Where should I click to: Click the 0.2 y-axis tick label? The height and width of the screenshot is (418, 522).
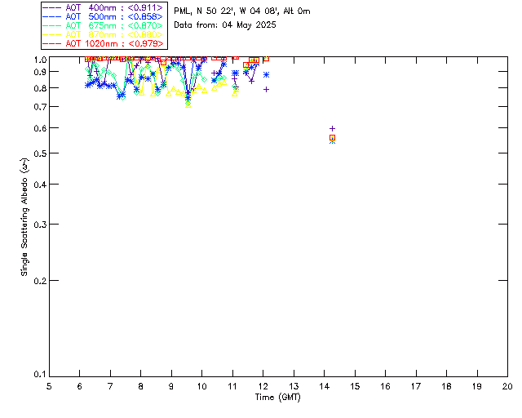(x=40, y=281)
